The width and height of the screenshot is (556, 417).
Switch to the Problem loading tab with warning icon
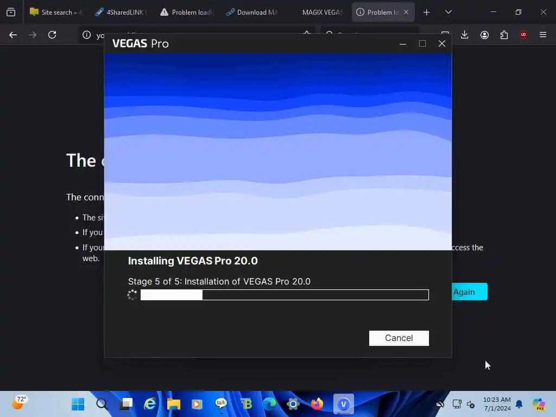(x=187, y=12)
